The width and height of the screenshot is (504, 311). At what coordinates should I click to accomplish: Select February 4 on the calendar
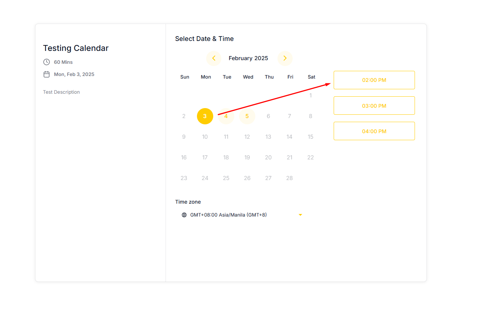(226, 116)
